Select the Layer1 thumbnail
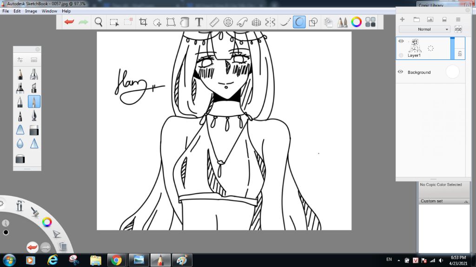Screen dimensions: 476x267 (415, 46)
